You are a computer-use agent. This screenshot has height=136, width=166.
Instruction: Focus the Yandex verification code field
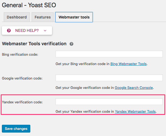click(109, 101)
